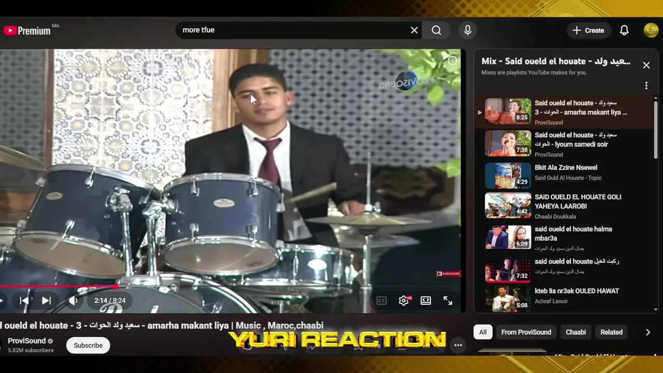Show more filter chips with the right arrow
The image size is (663, 373).
pos(648,332)
